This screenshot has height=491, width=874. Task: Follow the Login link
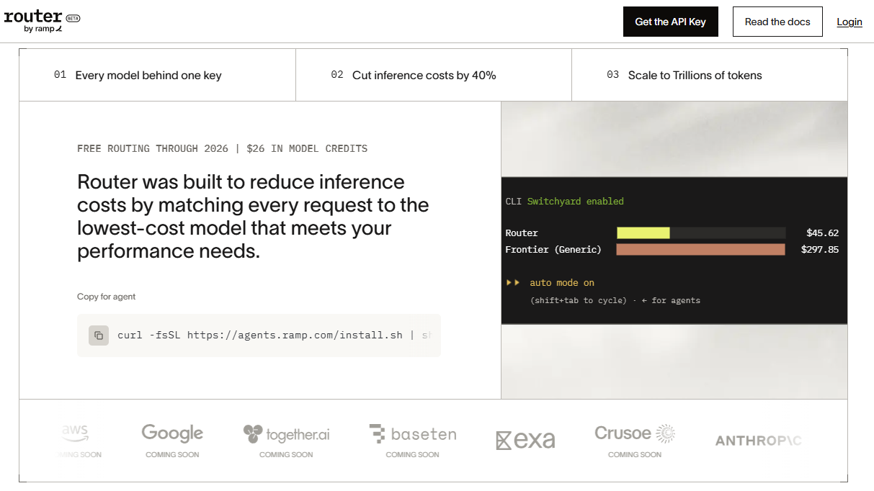tap(850, 22)
